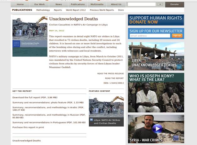This screenshot has height=145, width=197.
Task: Select the Methodology sub-navigation link
Action: click(x=43, y=10)
